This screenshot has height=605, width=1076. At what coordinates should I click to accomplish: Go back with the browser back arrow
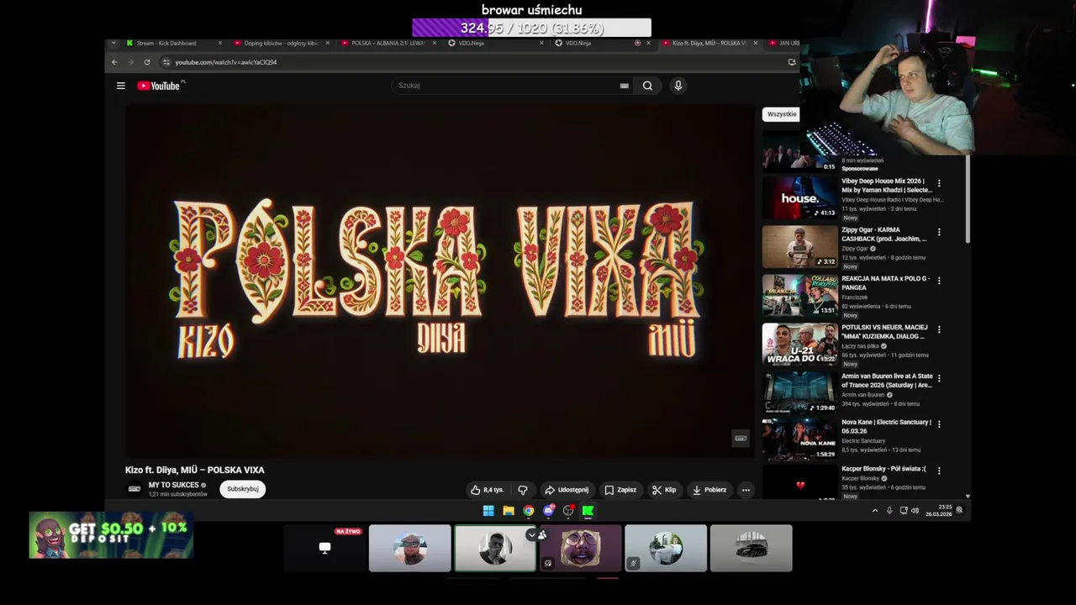[x=115, y=62]
